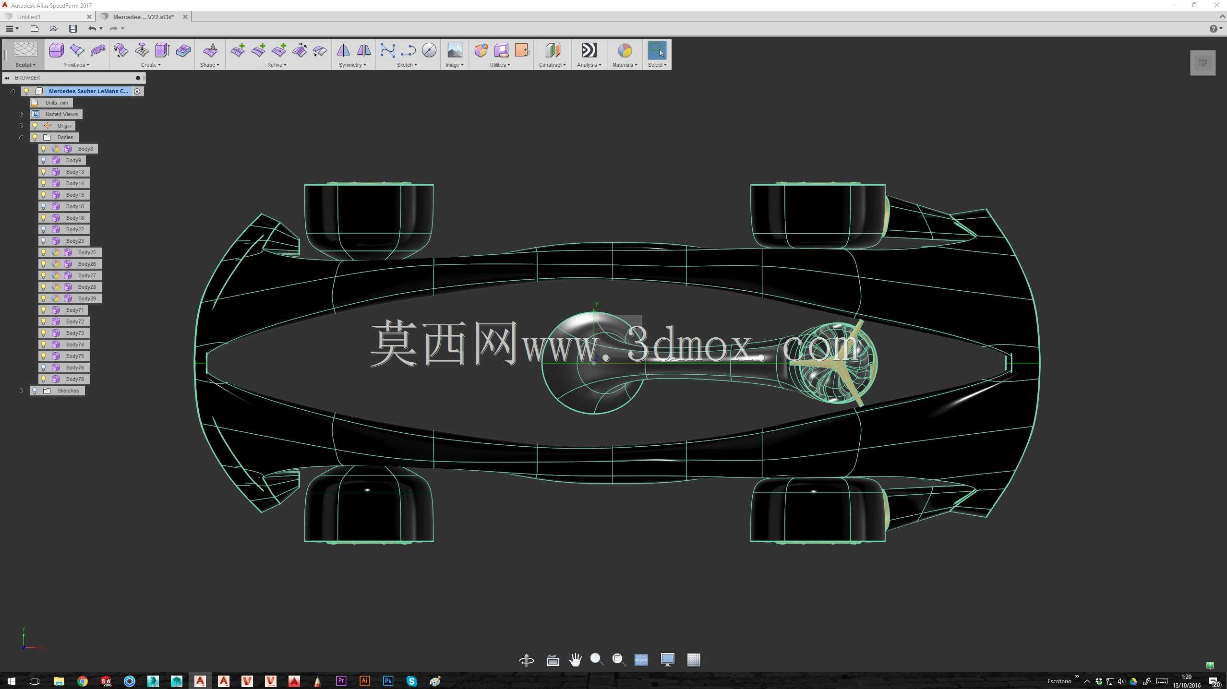Toggle visibility bulb of Body22

(x=44, y=229)
